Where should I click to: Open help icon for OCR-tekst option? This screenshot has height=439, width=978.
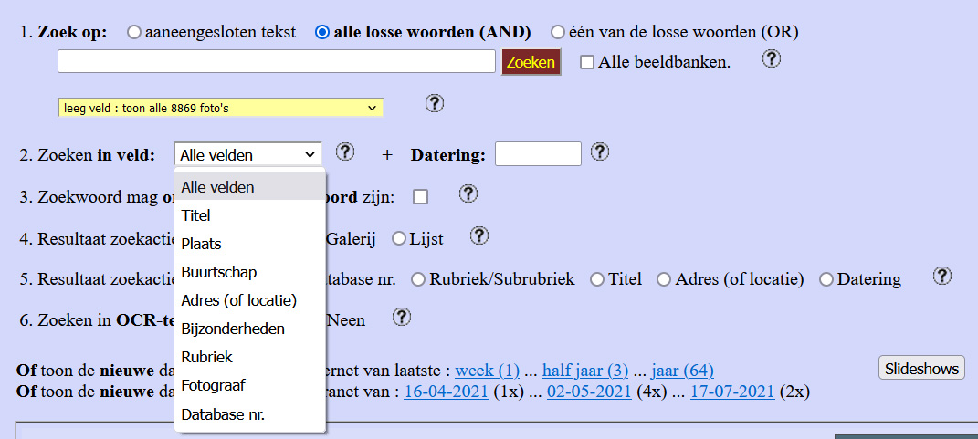point(402,318)
